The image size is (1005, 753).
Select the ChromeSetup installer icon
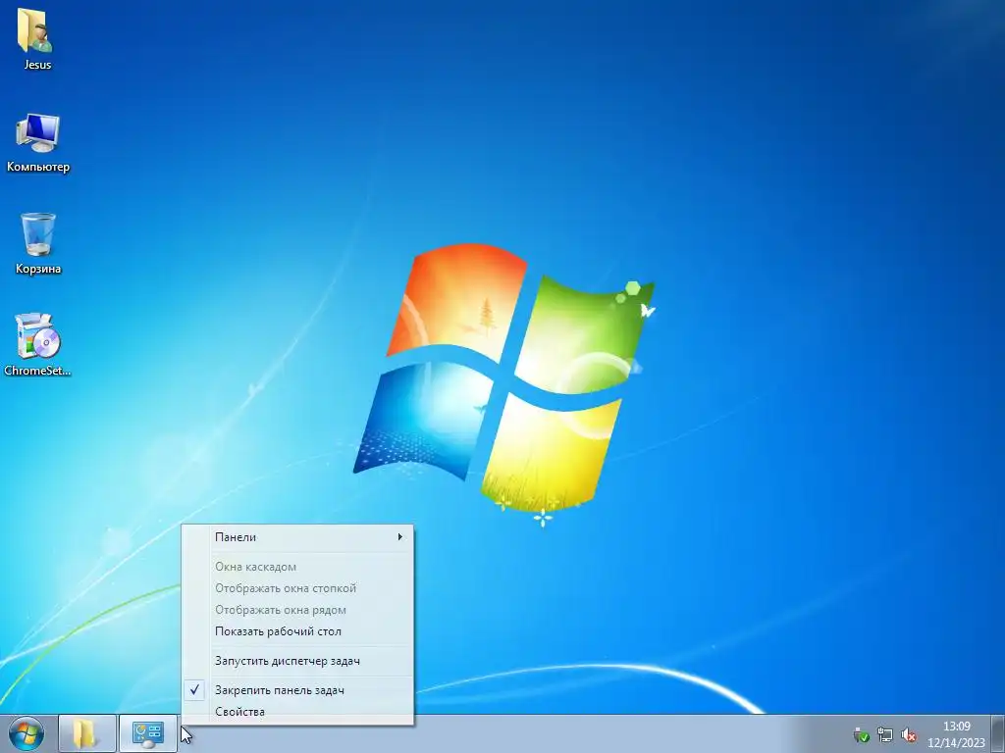[37, 344]
